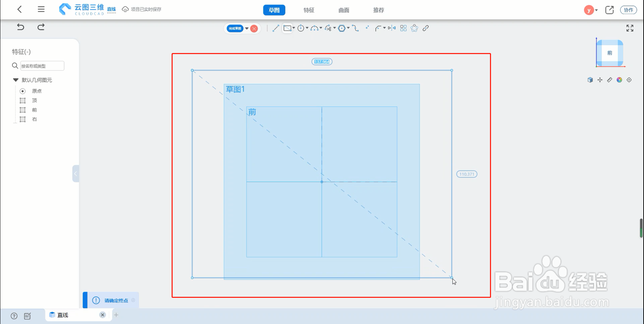Expand the Rectangle tool dropdown arrow
The image size is (644, 324).
(294, 28)
